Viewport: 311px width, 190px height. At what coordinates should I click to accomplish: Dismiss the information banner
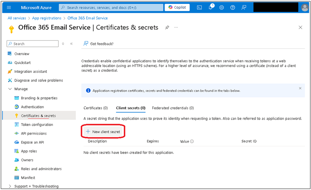(300, 88)
